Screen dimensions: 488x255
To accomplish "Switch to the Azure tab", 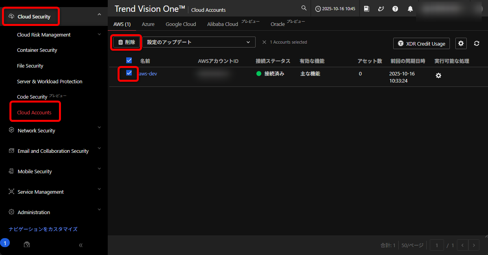I will (x=148, y=24).
